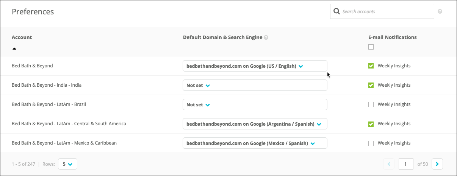Toggle Account column sort arrow
This screenshot has height=176, width=457.
click(14, 48)
